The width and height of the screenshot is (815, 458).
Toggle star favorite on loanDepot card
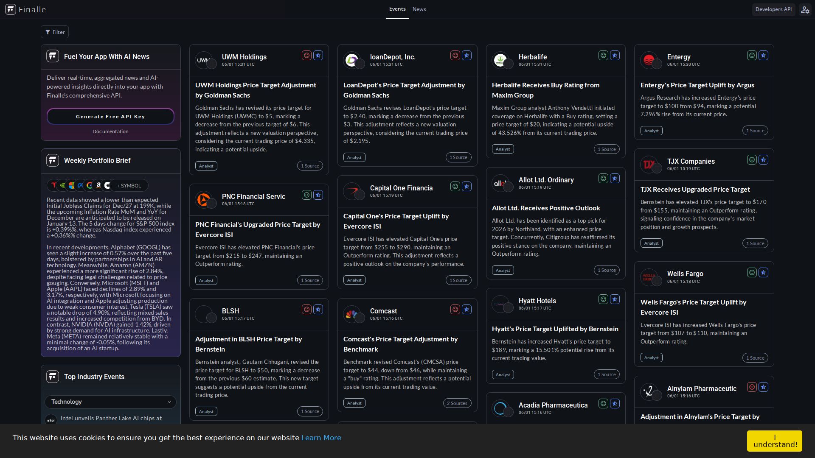pyautogui.click(x=467, y=56)
